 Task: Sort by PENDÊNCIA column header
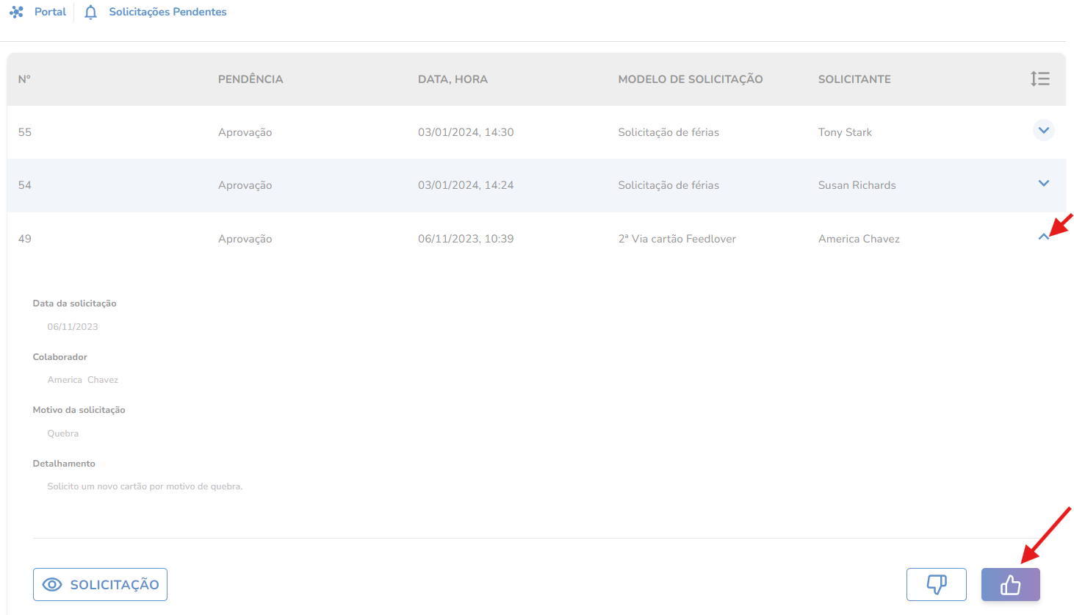pyautogui.click(x=251, y=79)
